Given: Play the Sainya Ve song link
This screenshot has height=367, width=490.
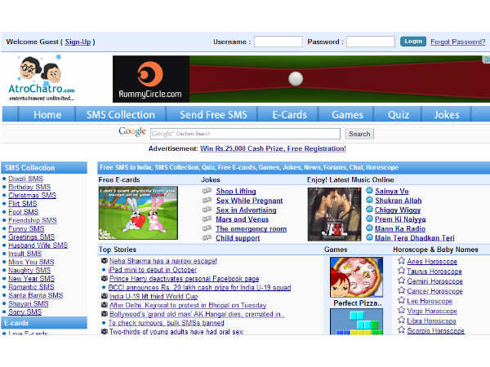Looking at the screenshot, I should tap(391, 191).
